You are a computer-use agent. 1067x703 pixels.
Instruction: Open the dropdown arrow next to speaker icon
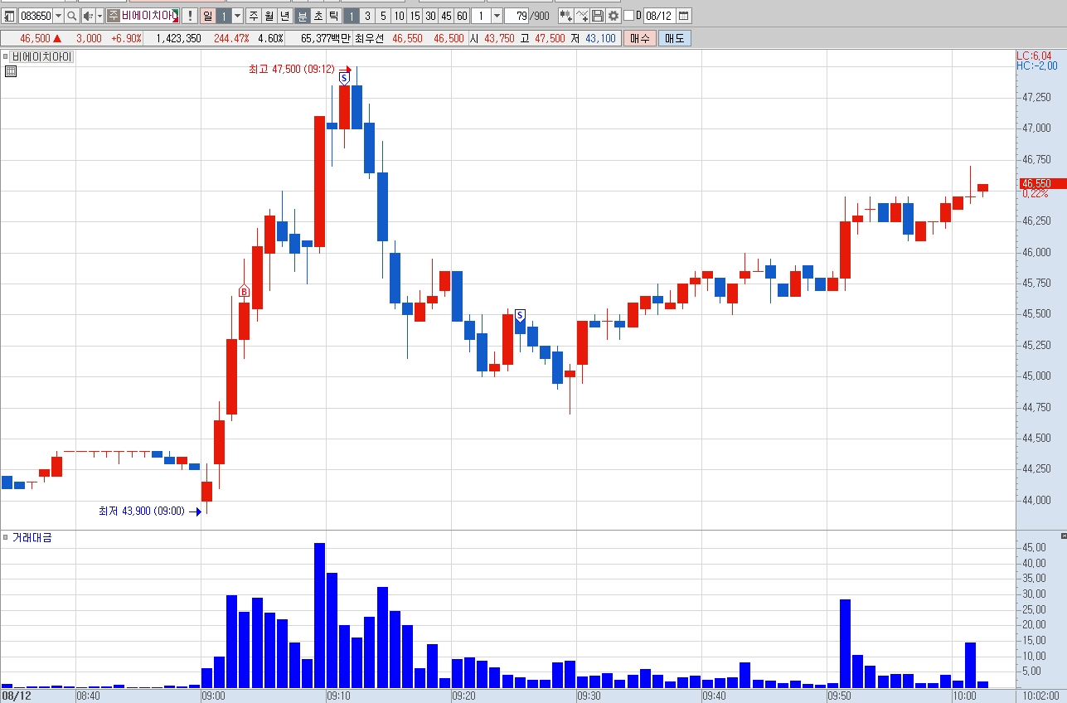point(99,16)
